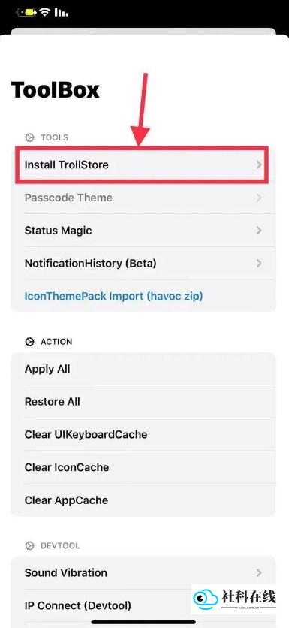Click the blue cloud watermark logo
The height and width of the screenshot is (628, 289).
[206, 599]
